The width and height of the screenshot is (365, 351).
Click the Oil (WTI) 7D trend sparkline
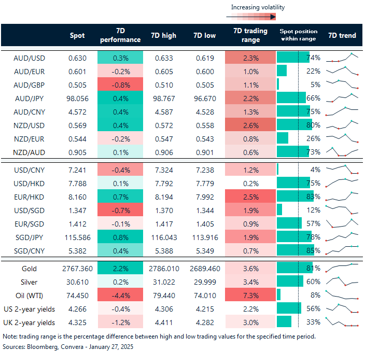342,295
